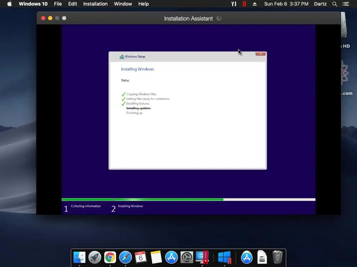The height and width of the screenshot is (267, 357).
Task: Click the white fourth titlebar button
Action: [64, 18]
